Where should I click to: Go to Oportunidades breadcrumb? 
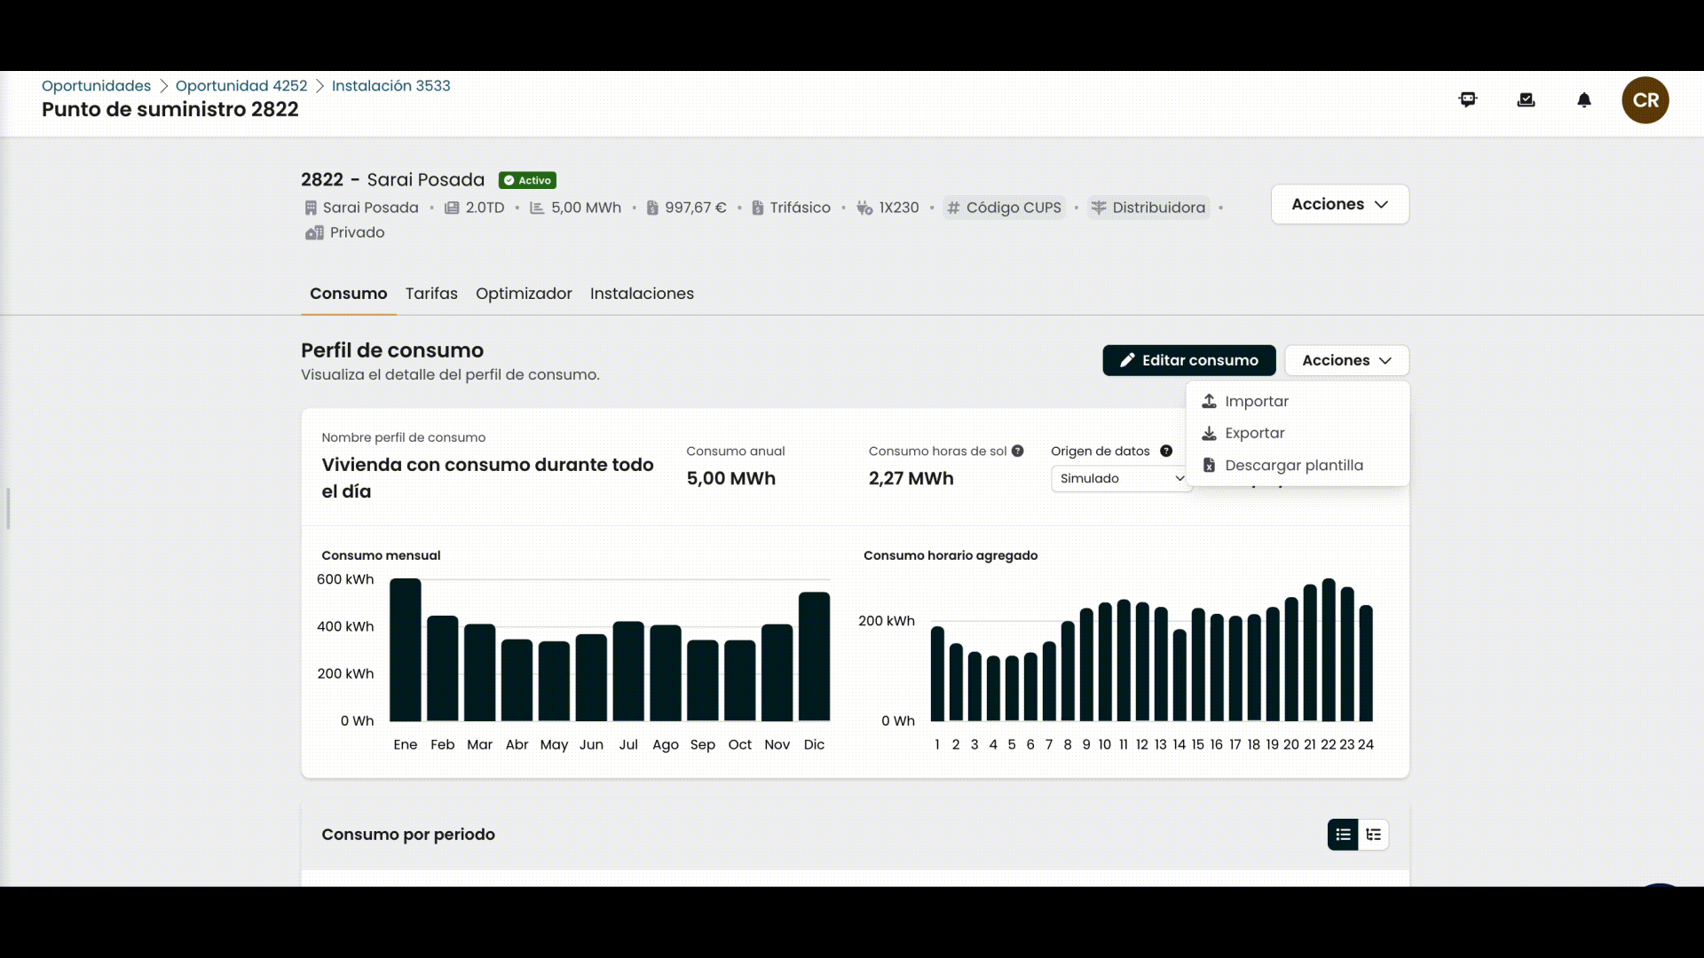[x=96, y=85]
